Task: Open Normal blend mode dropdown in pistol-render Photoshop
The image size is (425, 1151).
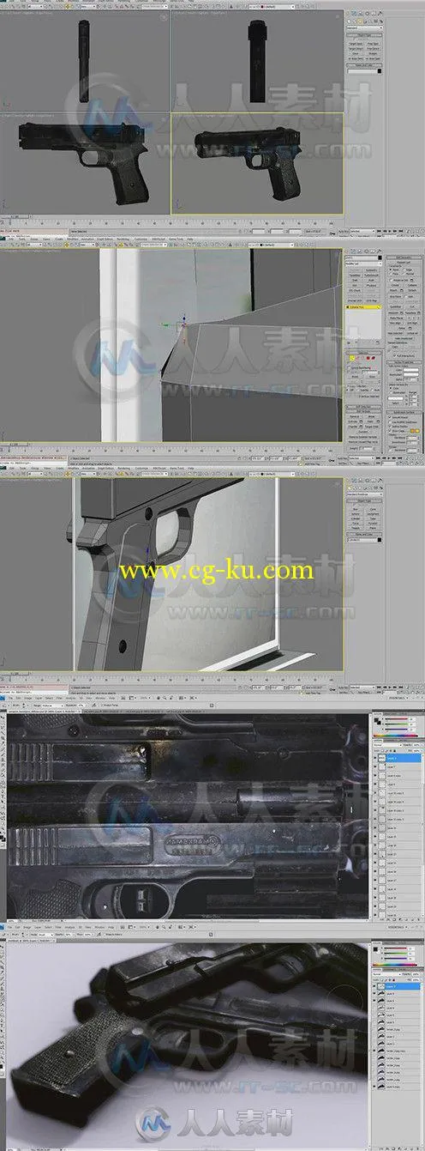Action: [x=387, y=974]
